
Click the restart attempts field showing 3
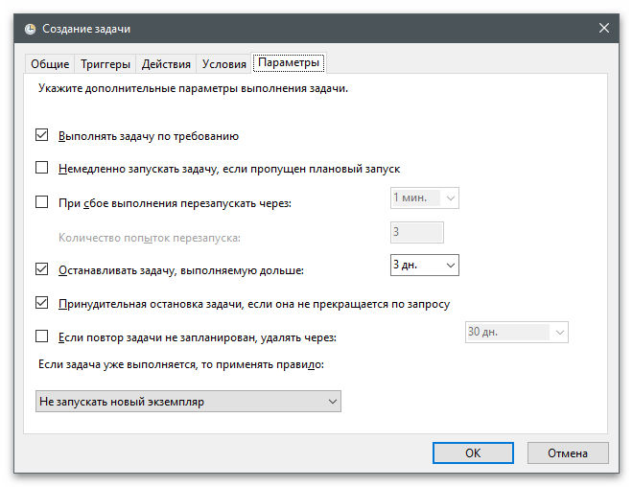pyautogui.click(x=416, y=232)
